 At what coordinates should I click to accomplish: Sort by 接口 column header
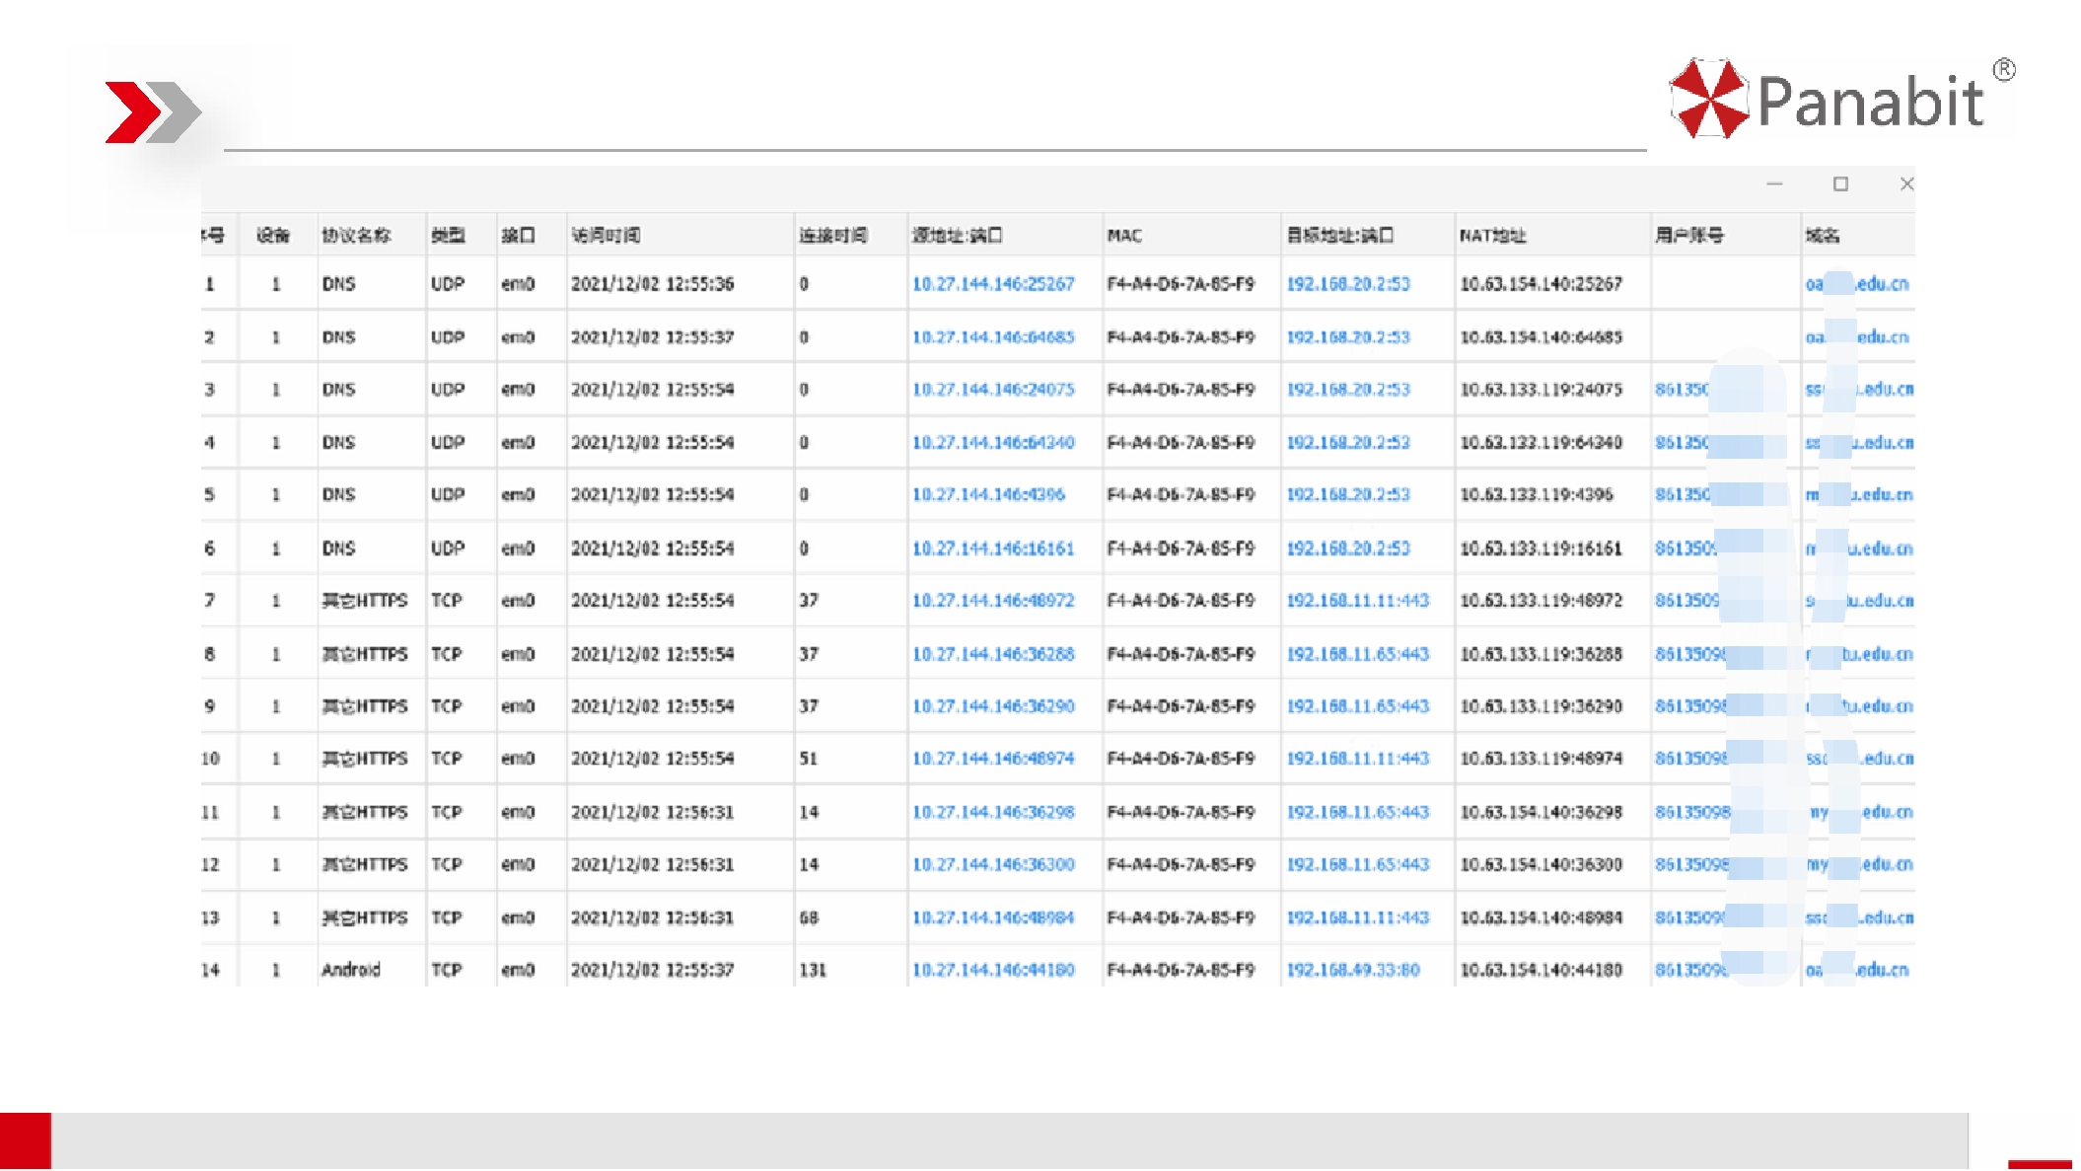(518, 236)
